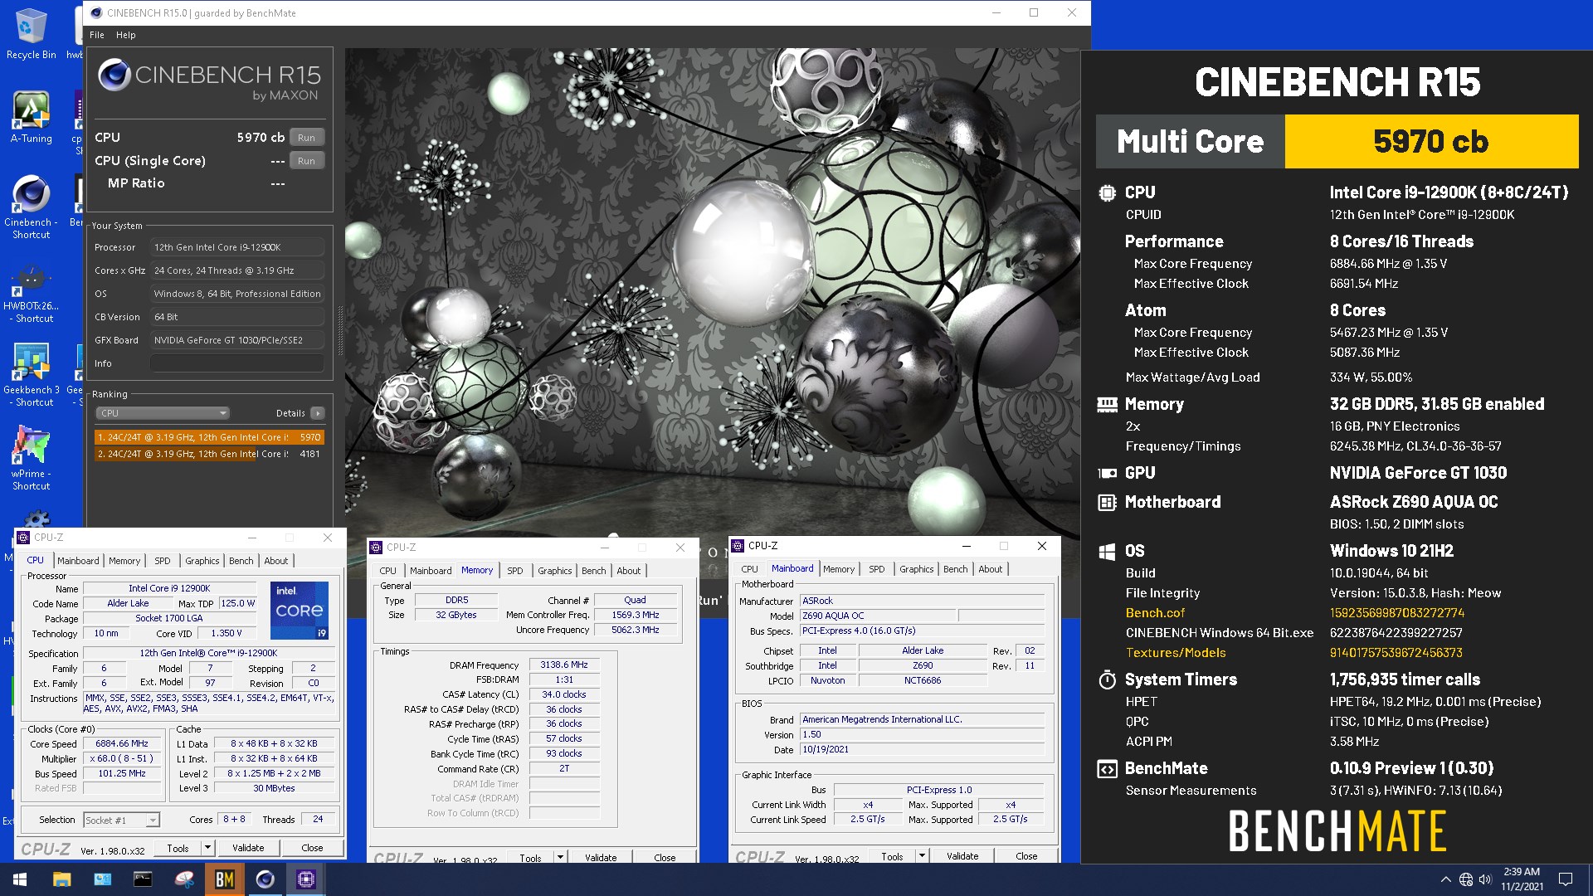The height and width of the screenshot is (896, 1593).
Task: Open CPU tab in middle CPU-Z window
Action: tap(387, 571)
